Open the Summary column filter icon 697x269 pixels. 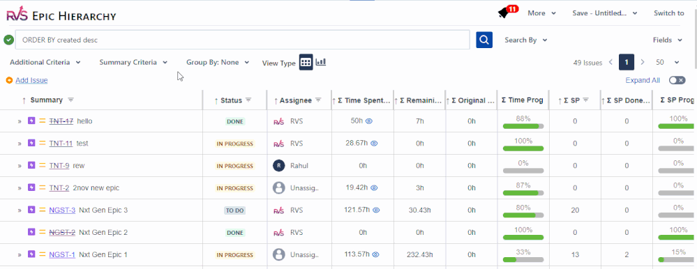[x=70, y=100]
